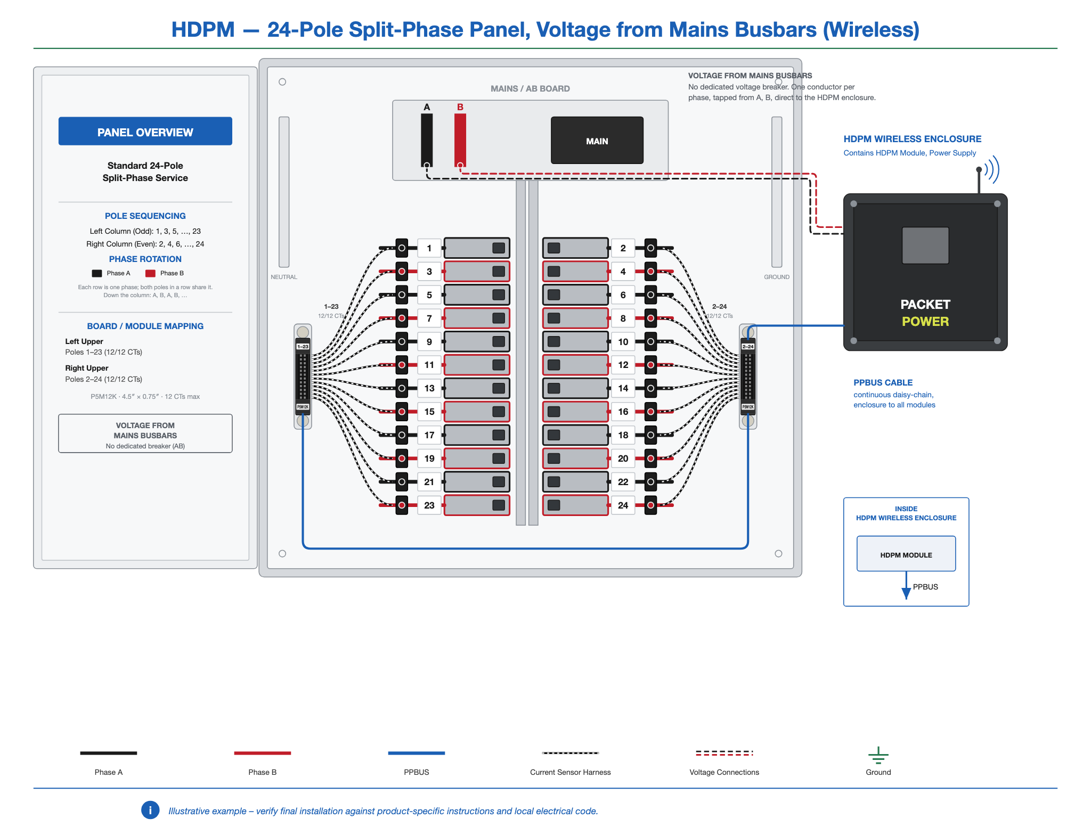This screenshot has height=835, width=1091.
Task: Click the breaker for pole 15
Action: point(477,412)
